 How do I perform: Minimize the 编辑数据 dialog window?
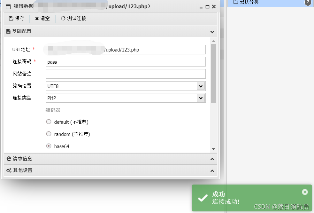201,7
